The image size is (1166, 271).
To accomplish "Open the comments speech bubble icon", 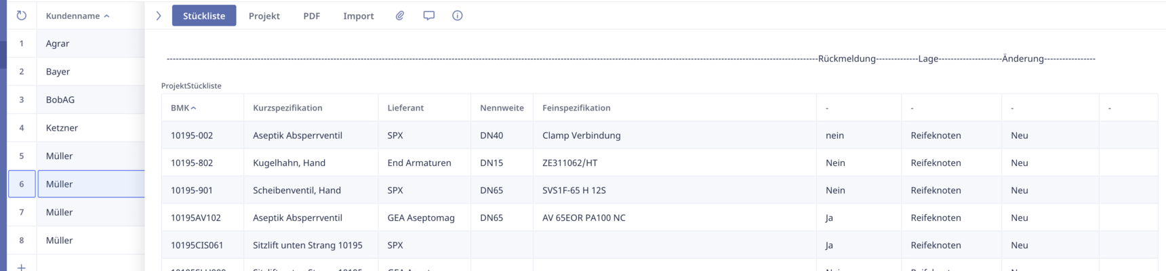I will pos(428,16).
